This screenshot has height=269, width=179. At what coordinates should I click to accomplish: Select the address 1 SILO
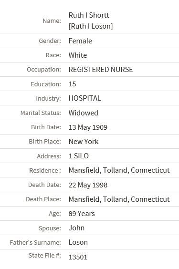(x=79, y=156)
